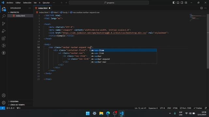This screenshot has height=117, width=209.
Task: Open the Windows Start menu
Action: tap(88, 113)
